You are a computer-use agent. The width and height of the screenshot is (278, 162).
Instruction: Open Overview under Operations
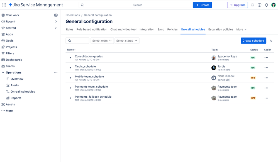(x=15, y=79)
